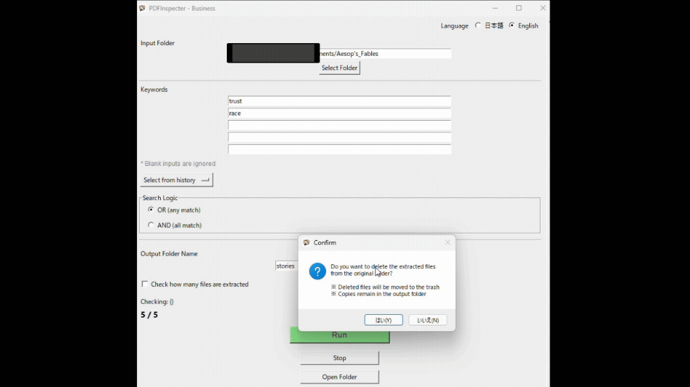Click the Output Folder Name label
690x387 pixels.
pos(169,254)
